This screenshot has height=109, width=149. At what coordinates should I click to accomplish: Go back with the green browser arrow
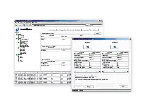click(16, 25)
